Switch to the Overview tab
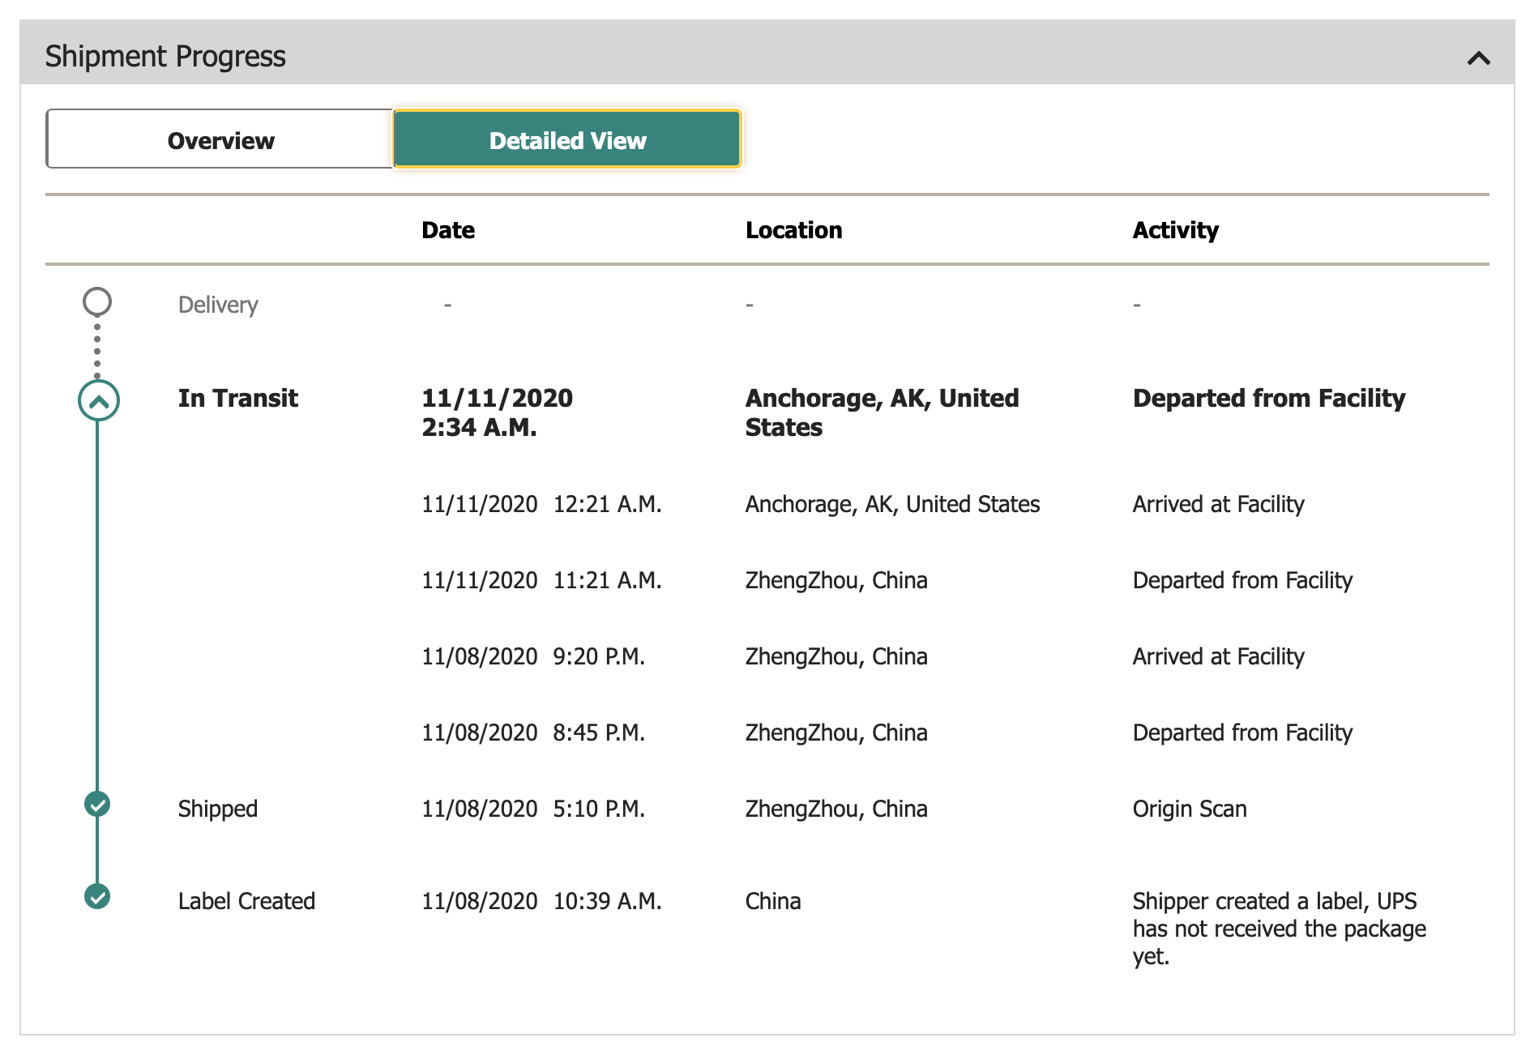1530x1055 pixels. click(x=220, y=140)
